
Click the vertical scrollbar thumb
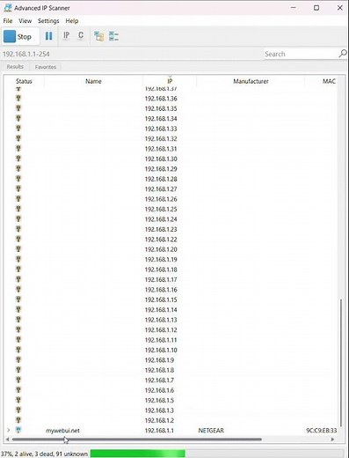[341, 363]
